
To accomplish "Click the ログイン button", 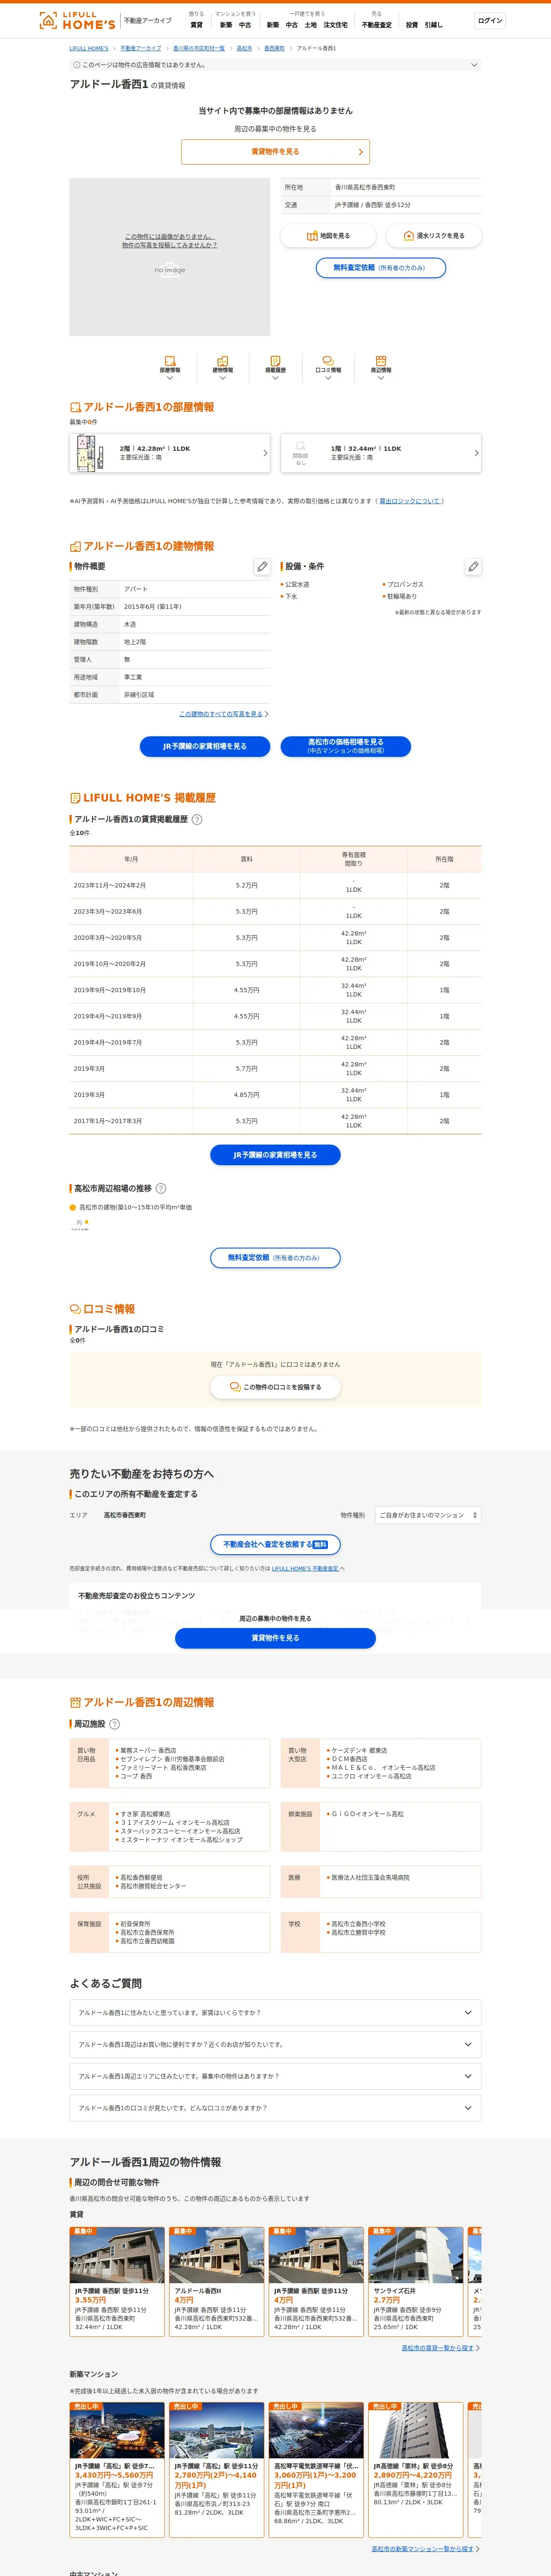I will coord(490,20).
